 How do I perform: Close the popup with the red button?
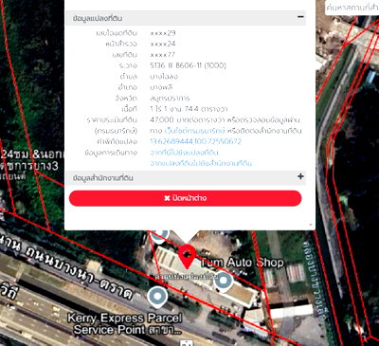tap(185, 198)
